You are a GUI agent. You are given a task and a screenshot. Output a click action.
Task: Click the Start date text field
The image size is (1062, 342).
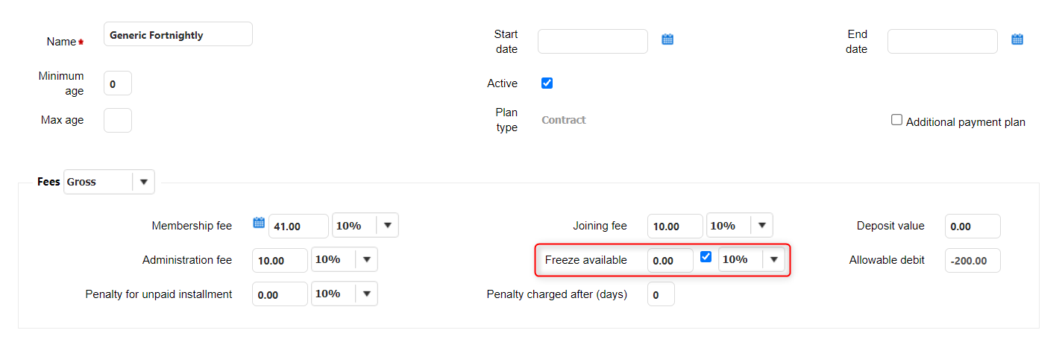click(592, 42)
